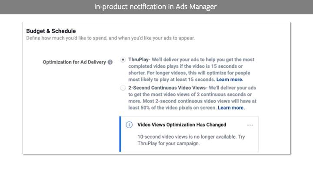Click the Budget & Schedule heading
Viewport: 313px width, 176px height.
tap(51, 31)
